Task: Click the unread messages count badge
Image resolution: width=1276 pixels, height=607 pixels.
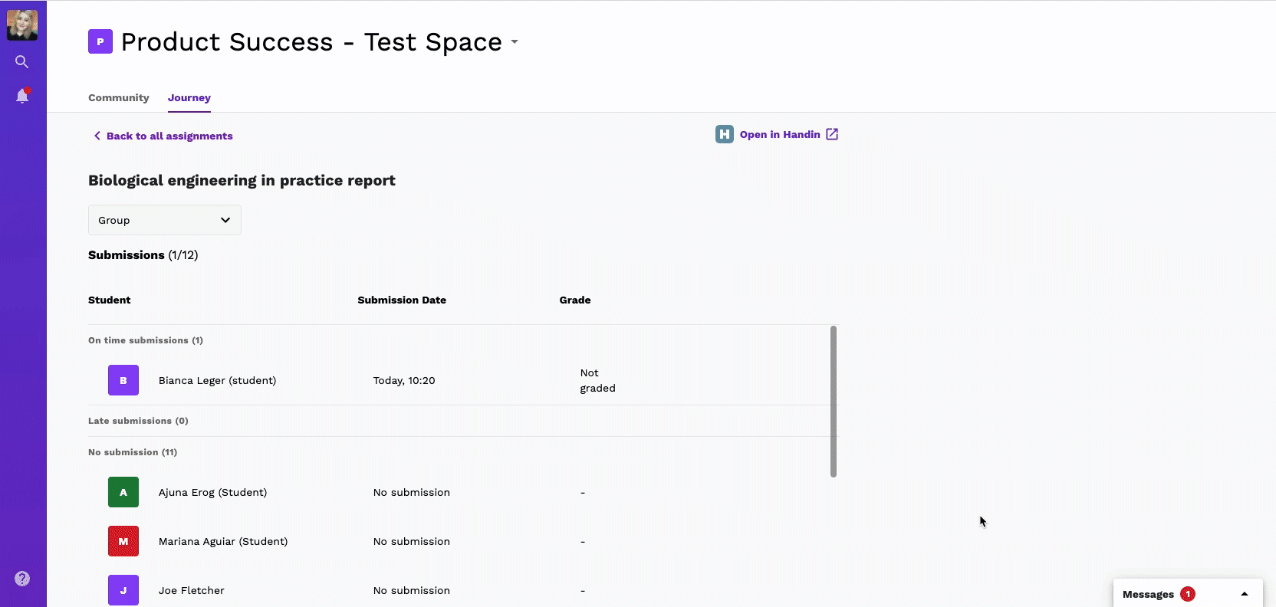Action: coord(1188,594)
